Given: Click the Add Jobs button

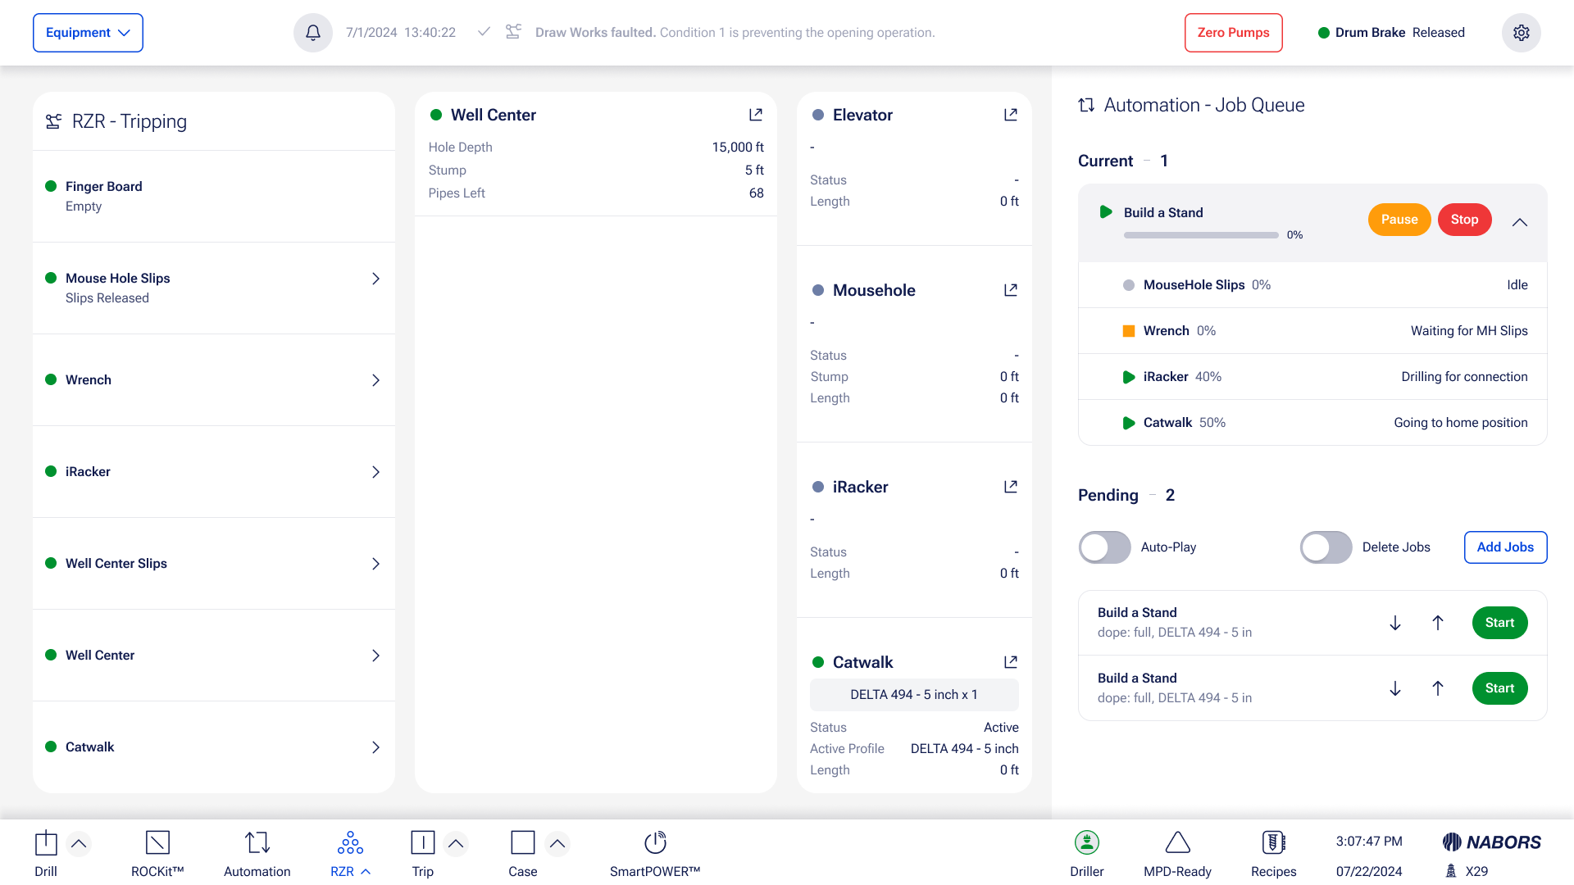Looking at the screenshot, I should click(x=1505, y=547).
